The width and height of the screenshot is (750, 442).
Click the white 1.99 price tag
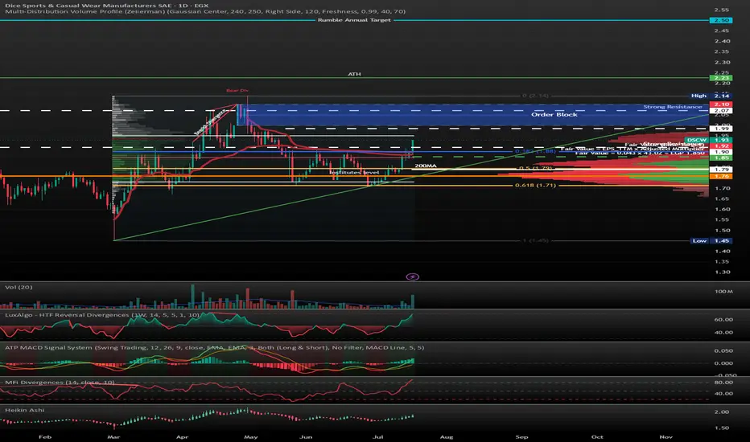tap(721, 129)
